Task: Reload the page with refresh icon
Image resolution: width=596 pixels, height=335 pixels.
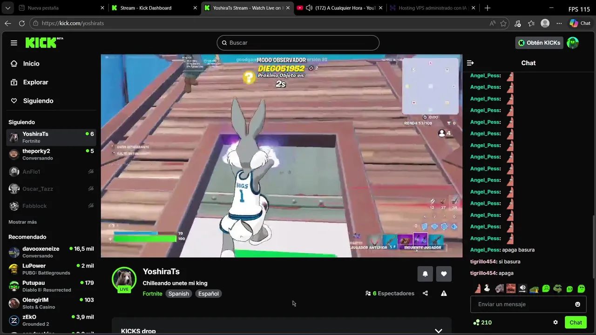Action: click(x=22, y=23)
